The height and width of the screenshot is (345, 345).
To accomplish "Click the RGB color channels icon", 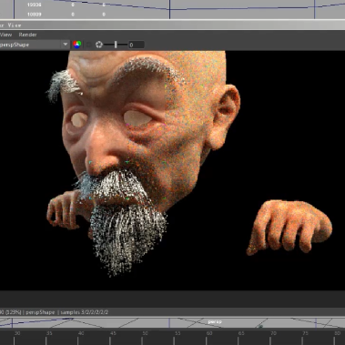I will [x=77, y=45].
